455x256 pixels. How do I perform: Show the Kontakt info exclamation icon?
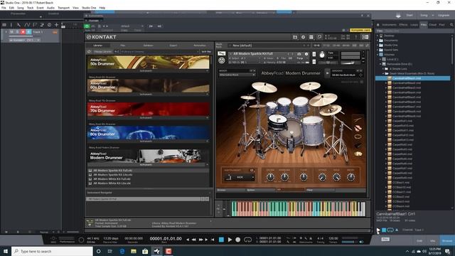(x=355, y=37)
